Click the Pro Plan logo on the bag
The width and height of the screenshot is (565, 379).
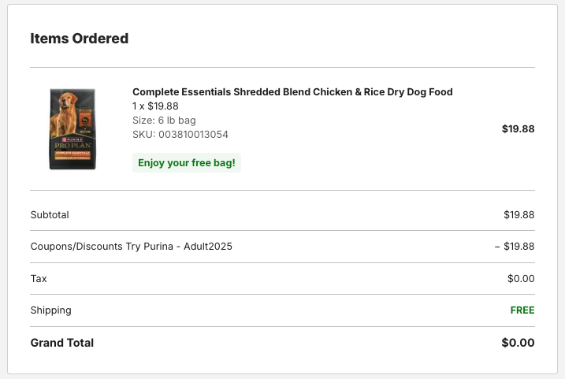(72, 147)
